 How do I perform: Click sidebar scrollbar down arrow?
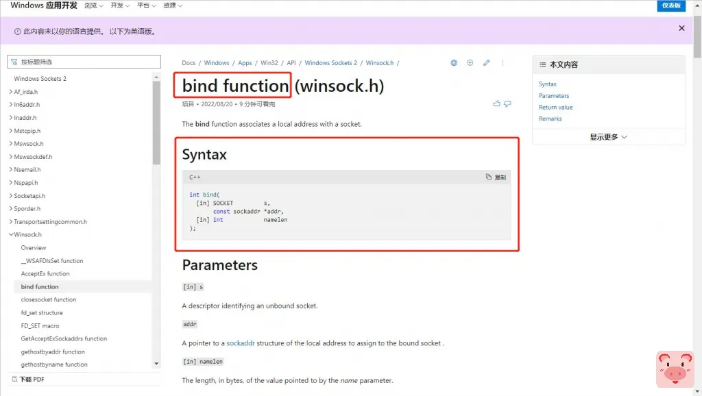click(156, 364)
